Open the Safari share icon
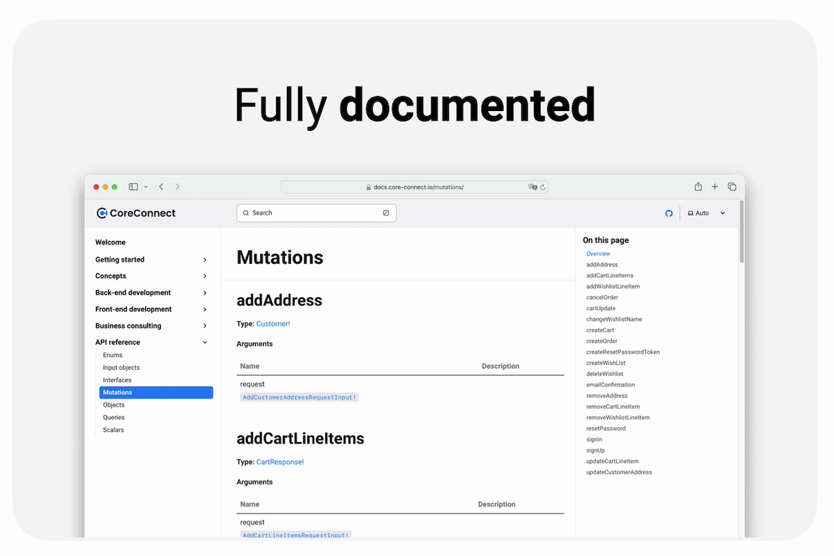Image resolution: width=834 pixels, height=556 pixels. 698,187
